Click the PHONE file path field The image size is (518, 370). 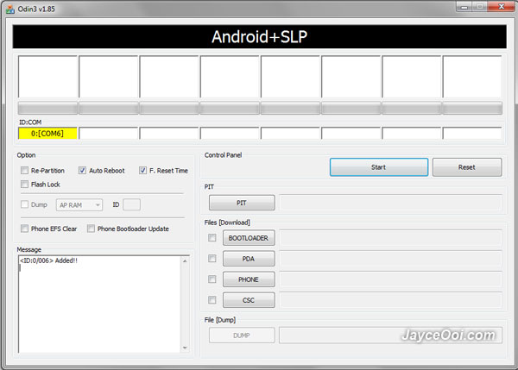pyautogui.click(x=391, y=279)
